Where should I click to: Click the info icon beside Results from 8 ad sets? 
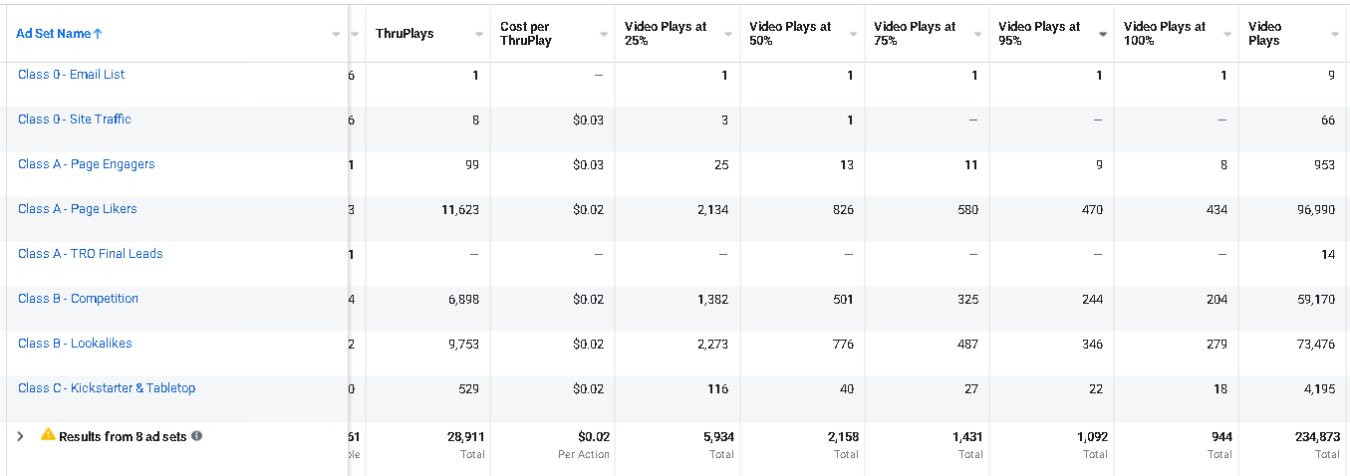point(196,436)
